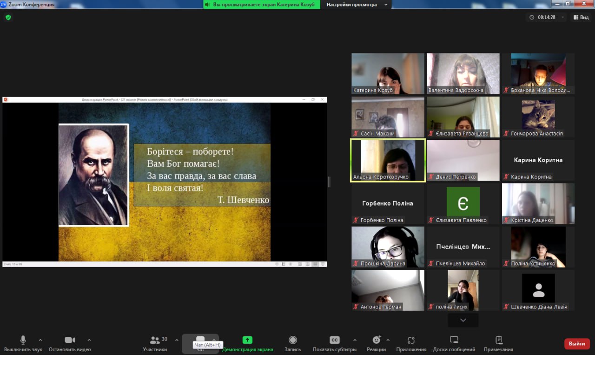Click the divider handle beside shared screen
Screen dimensions: 595x373
pos(329,182)
